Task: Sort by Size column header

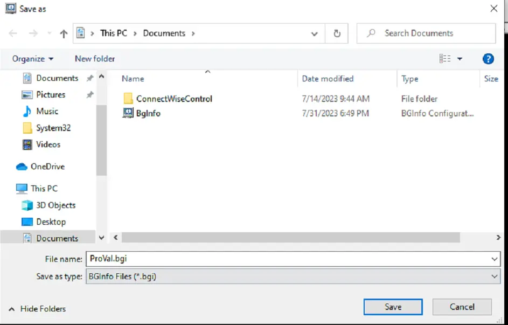Action: [491, 79]
